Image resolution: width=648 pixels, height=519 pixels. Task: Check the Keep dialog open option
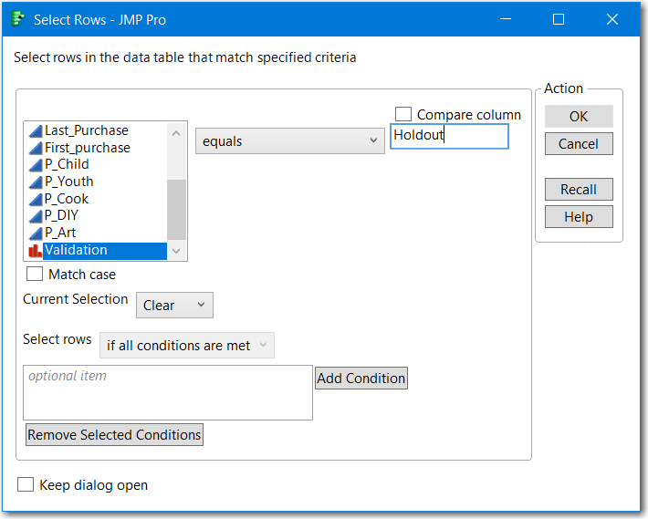(26, 485)
